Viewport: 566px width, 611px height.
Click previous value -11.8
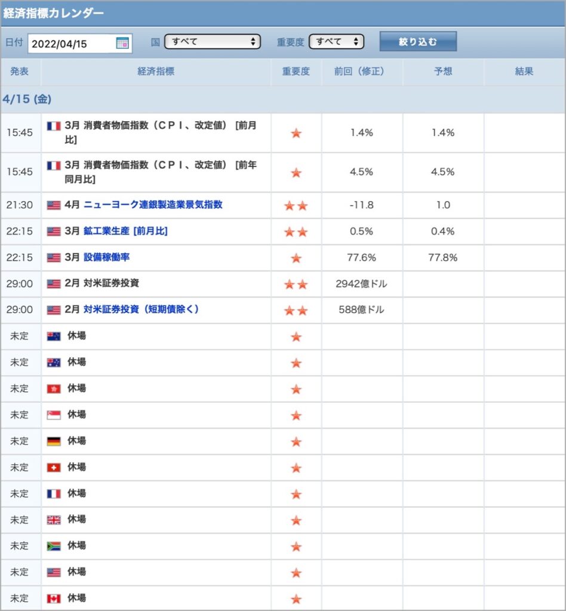(362, 205)
